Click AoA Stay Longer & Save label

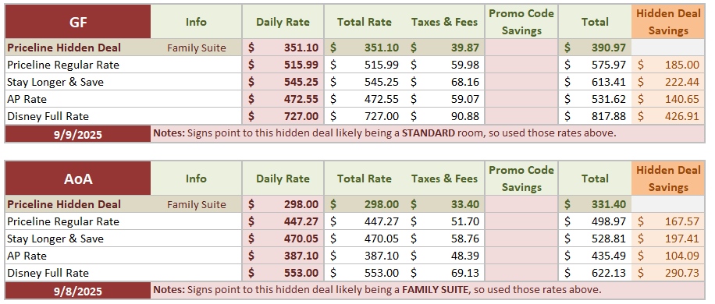55,239
